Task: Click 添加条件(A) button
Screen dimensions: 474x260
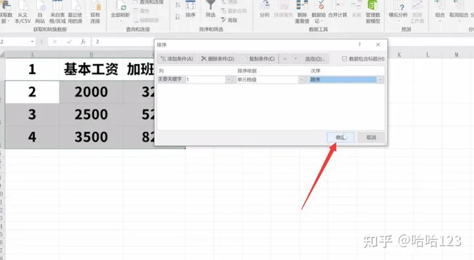Action: [x=177, y=59]
